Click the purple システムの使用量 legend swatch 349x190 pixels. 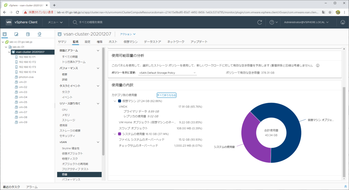tap(120, 134)
